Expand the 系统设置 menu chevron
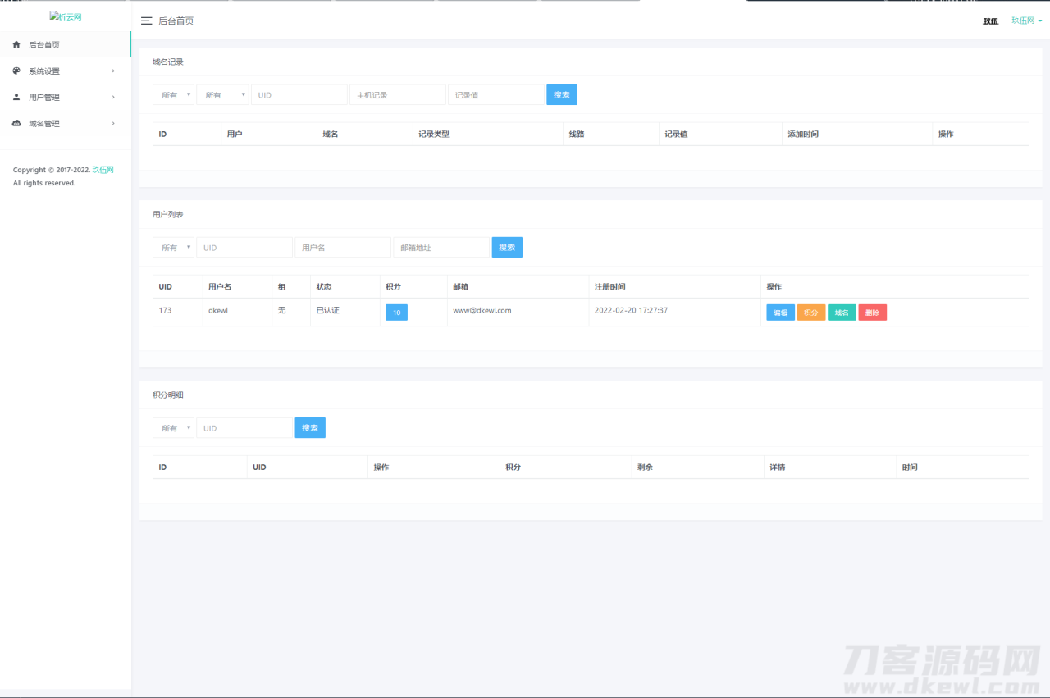The image size is (1050, 698). pyautogui.click(x=113, y=71)
